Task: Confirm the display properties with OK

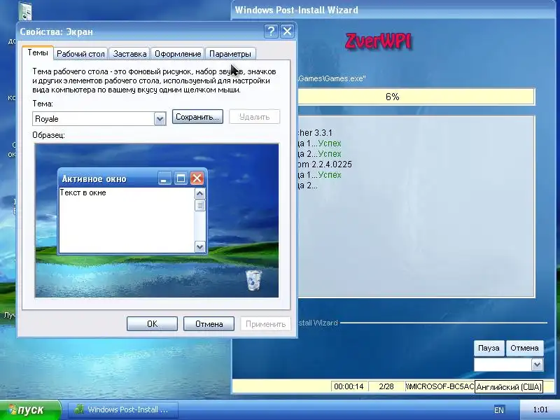Action: point(152,323)
